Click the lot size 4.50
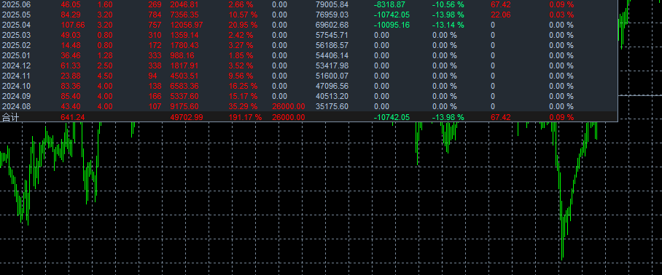 (105, 76)
